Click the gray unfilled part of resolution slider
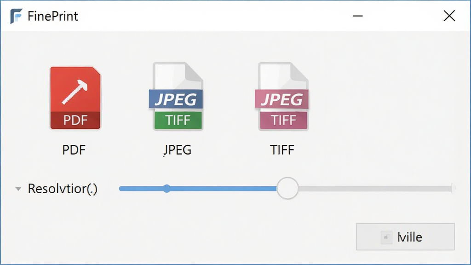This screenshot has height=265, width=471. pos(376,189)
